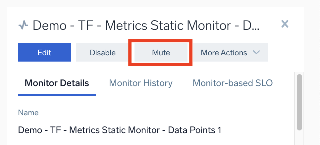
Task: Click the X icon at top right
Action: pos(285,24)
